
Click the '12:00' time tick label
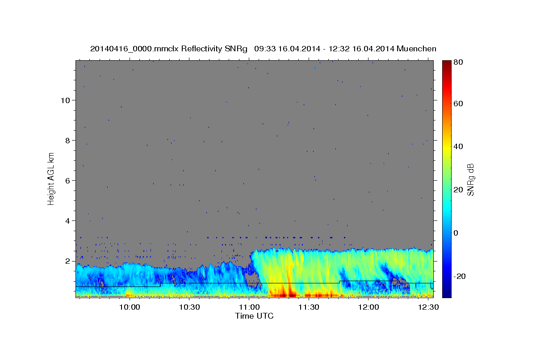[x=368, y=307]
